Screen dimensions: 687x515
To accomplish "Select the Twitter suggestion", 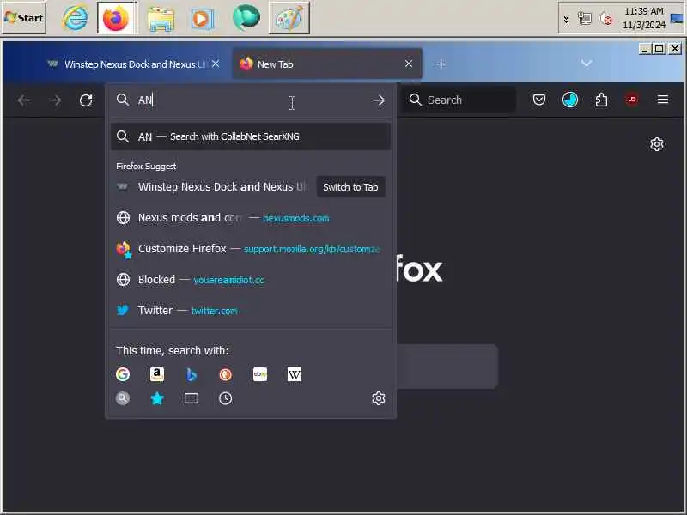I will click(x=251, y=311).
